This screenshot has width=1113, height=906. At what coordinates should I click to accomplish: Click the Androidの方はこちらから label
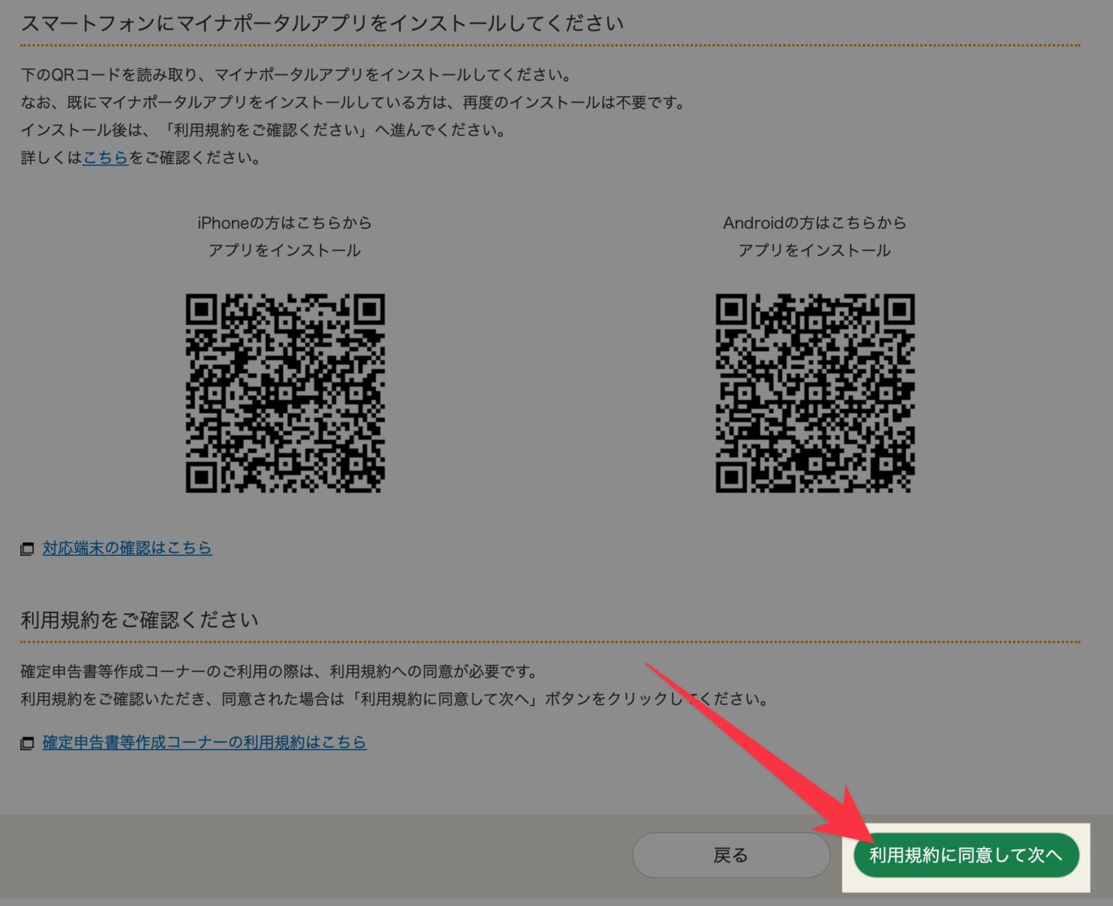(814, 223)
